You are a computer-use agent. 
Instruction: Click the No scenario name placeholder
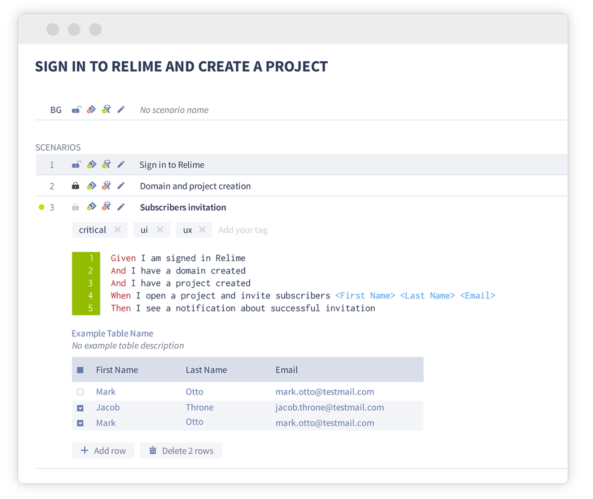click(174, 110)
